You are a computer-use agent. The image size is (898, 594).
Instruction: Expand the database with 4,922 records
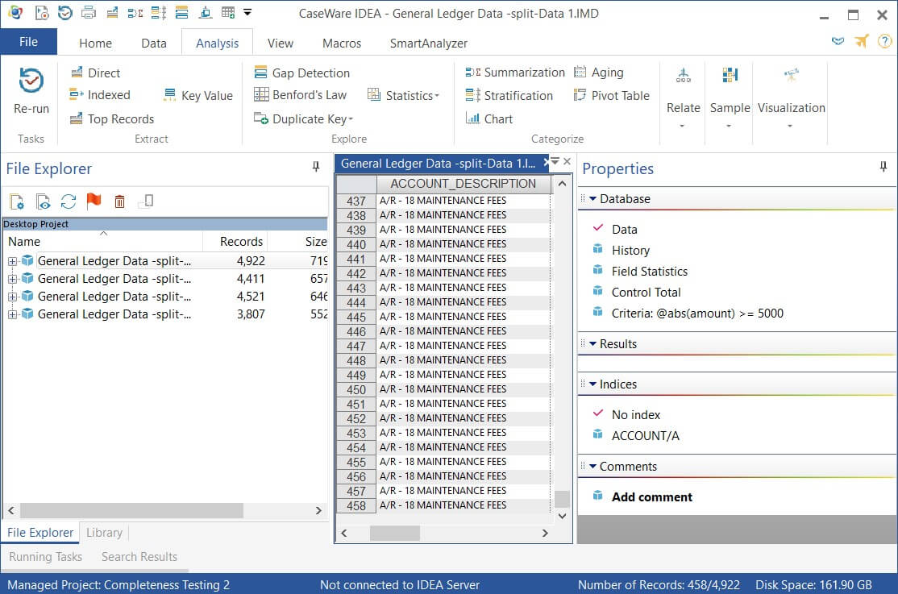[x=12, y=261]
